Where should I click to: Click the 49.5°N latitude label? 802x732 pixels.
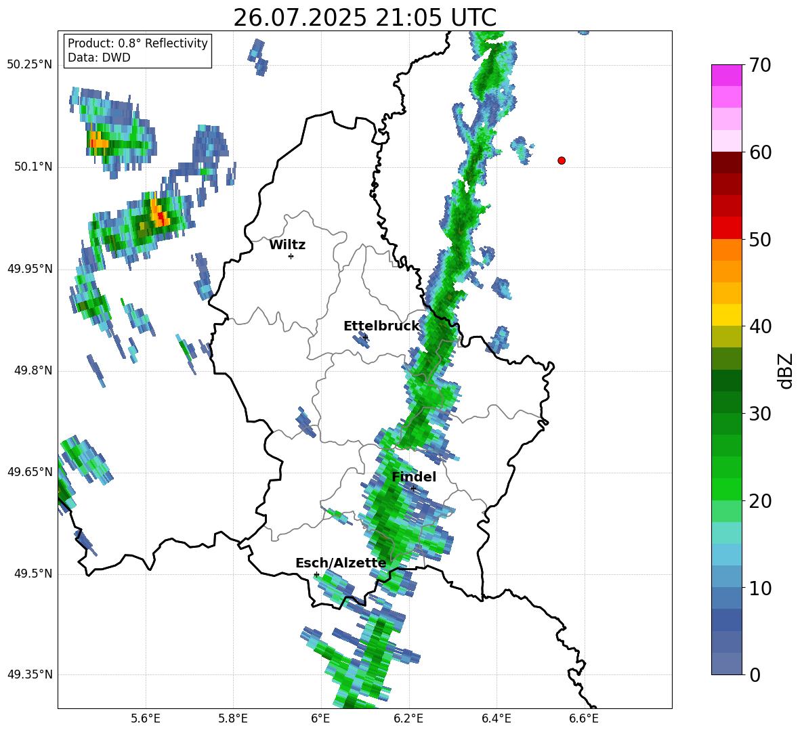pyautogui.click(x=33, y=574)
